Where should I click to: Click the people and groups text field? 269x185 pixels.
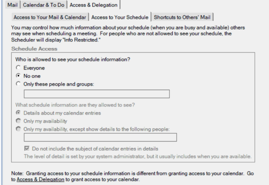(x=97, y=94)
